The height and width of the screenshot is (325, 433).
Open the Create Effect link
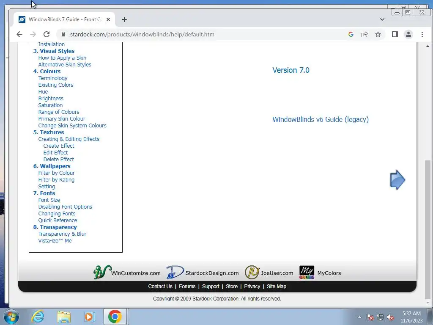(59, 146)
